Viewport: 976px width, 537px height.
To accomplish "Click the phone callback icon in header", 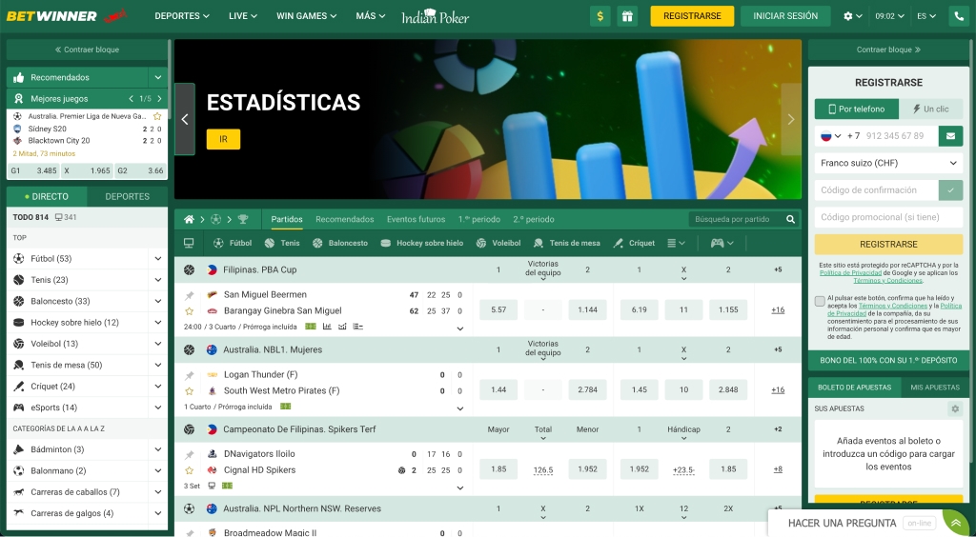I will coord(957,16).
